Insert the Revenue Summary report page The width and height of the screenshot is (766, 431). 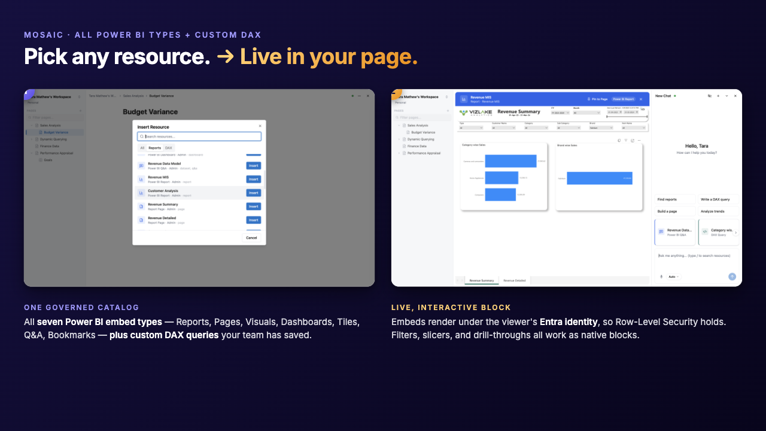(254, 207)
